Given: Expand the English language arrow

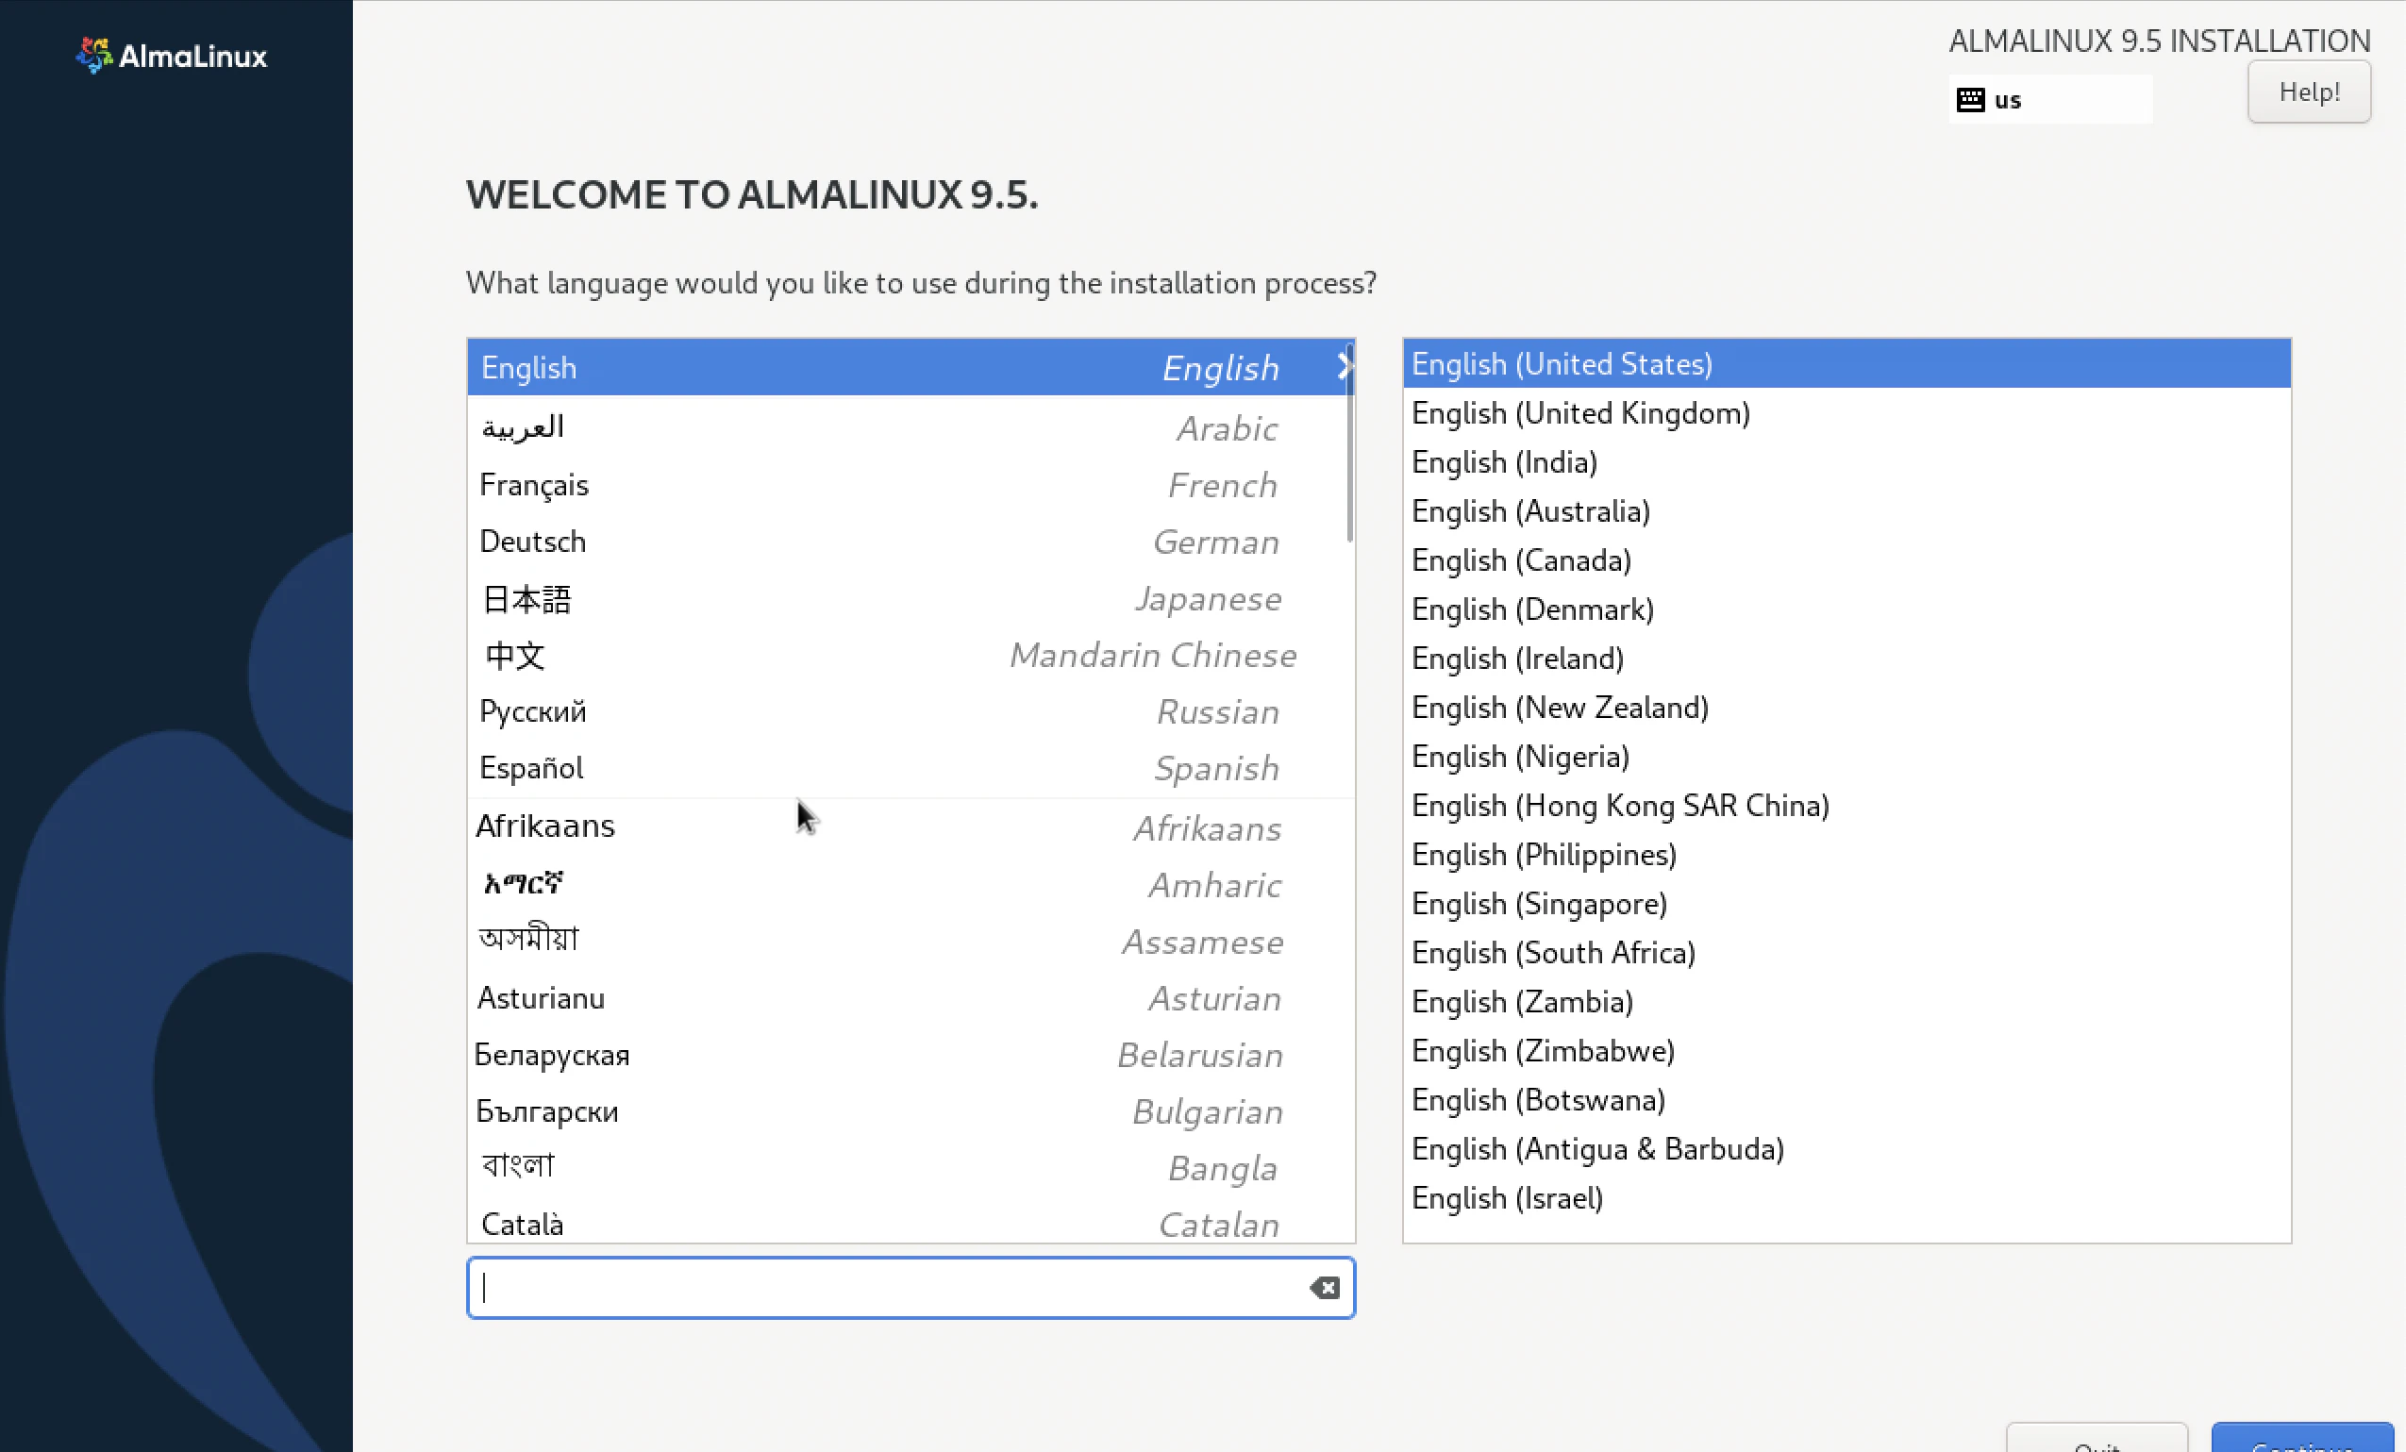Looking at the screenshot, I should [x=1345, y=367].
